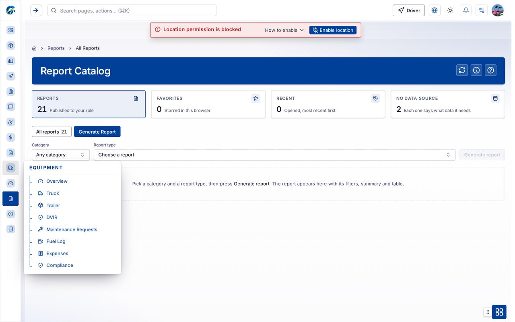Open Expenses from Equipment menu
The height and width of the screenshot is (322, 515).
click(x=57, y=254)
